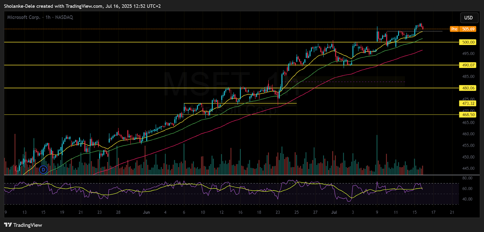This screenshot has height=232, width=484.
Task: Click the Jul label on time axis
Action: pyautogui.click(x=334, y=212)
